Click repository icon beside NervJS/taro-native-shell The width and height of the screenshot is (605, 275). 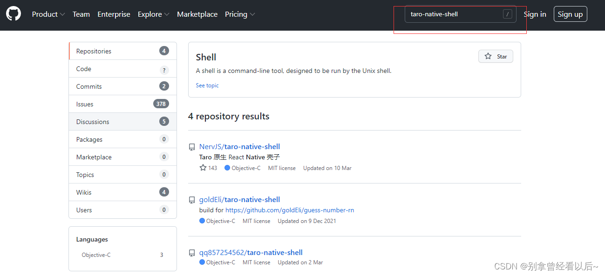(x=192, y=147)
